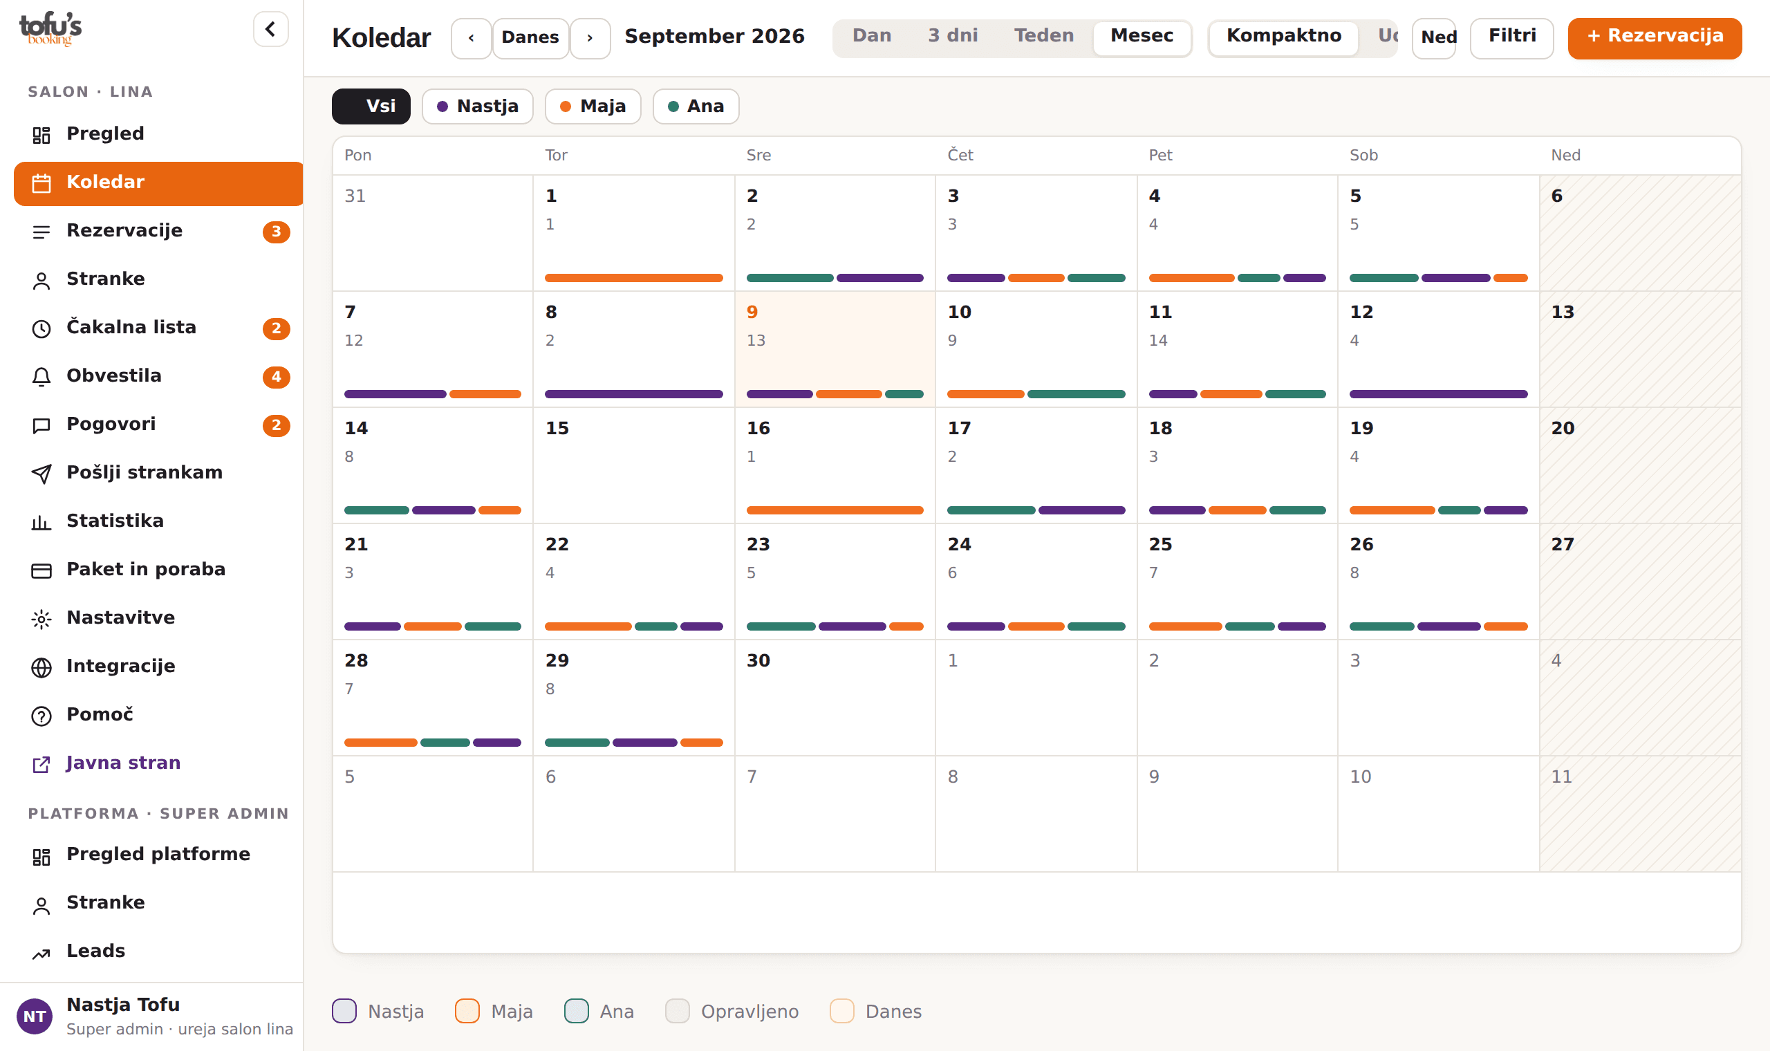Click the Nastavitve gear icon
1770x1051 pixels.
point(41,618)
